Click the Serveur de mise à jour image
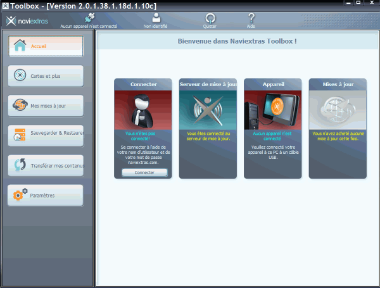Image resolution: width=380 pixels, height=288 pixels. point(208,110)
